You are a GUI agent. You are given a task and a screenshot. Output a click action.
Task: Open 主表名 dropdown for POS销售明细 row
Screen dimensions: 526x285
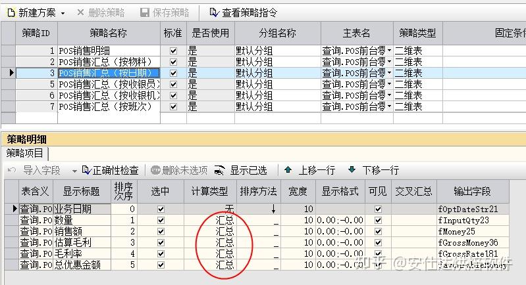[x=389, y=51]
